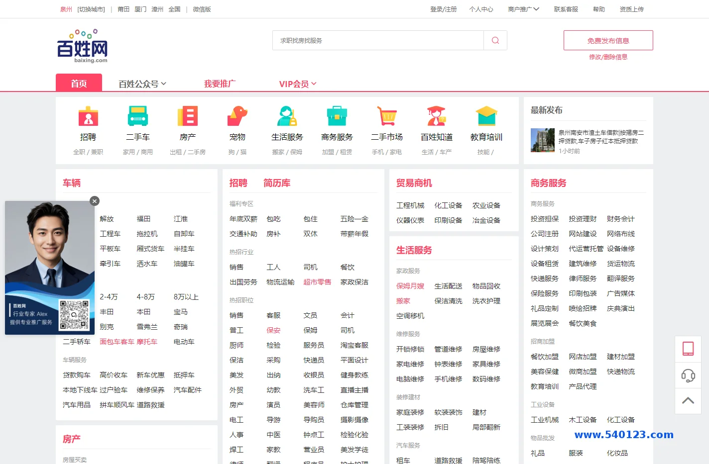The image size is (709, 464).
Task: Close the floating Alex advisor popup
Action: coord(95,201)
